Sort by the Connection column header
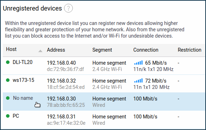The image size is (206, 130). pos(146,50)
